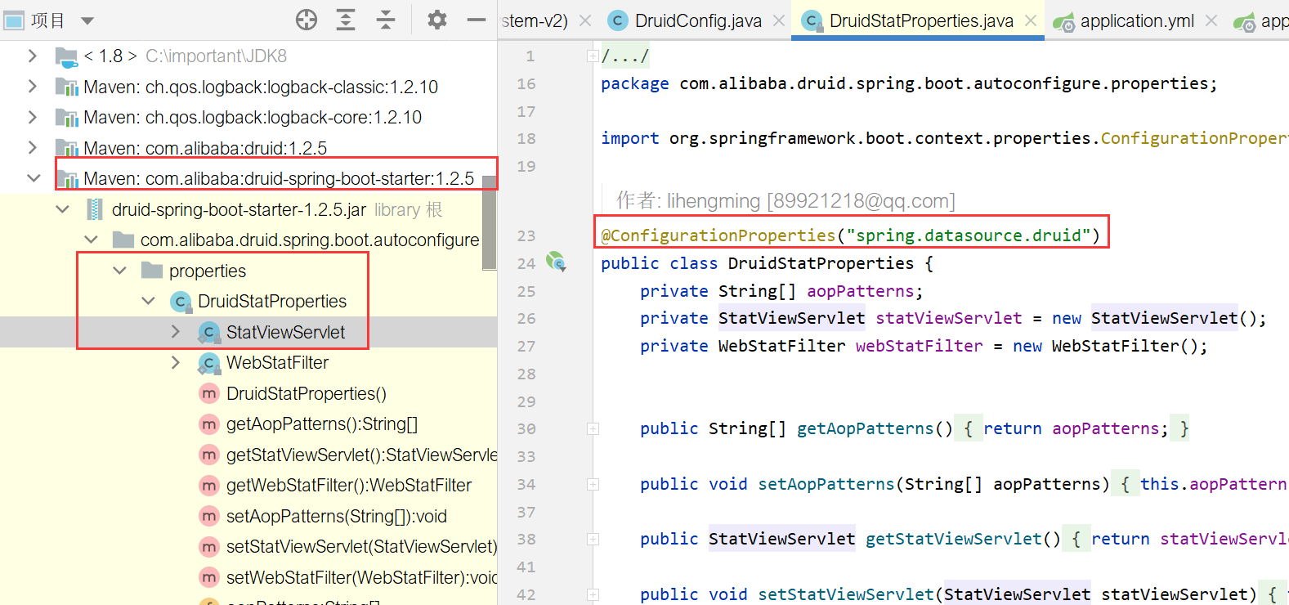Screen dimensions: 1289x605
Task: Expand folded setStatViewServlet method on line 42
Action: (x=593, y=594)
